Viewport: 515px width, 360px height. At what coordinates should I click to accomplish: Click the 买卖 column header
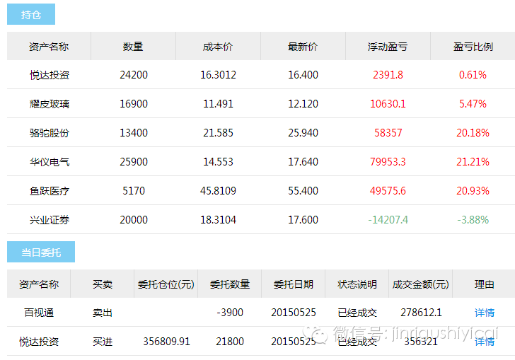tap(103, 284)
